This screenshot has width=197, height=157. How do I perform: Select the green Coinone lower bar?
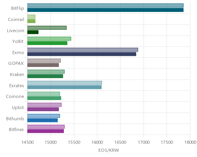click(44, 98)
